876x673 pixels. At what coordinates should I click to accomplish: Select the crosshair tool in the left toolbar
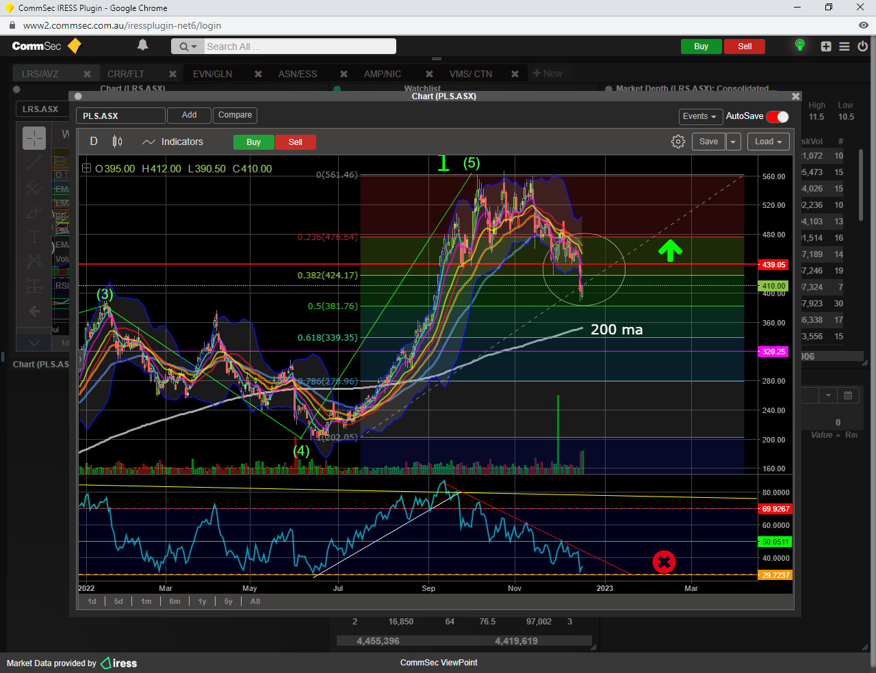[34, 138]
